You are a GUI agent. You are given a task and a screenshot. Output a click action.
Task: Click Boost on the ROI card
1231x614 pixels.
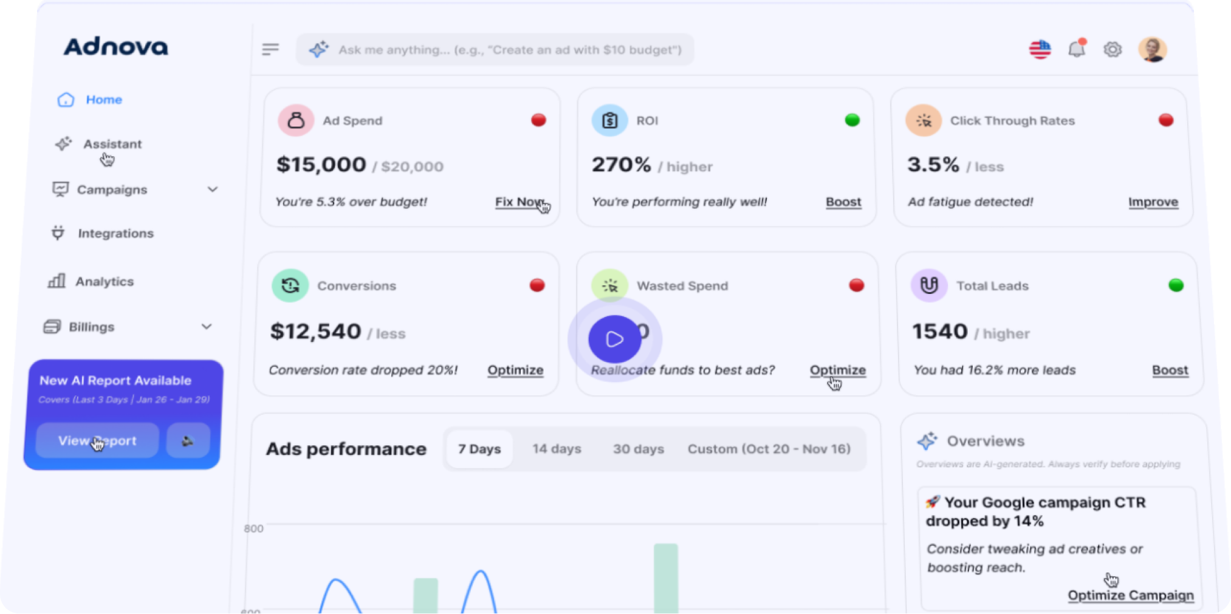pyautogui.click(x=843, y=202)
